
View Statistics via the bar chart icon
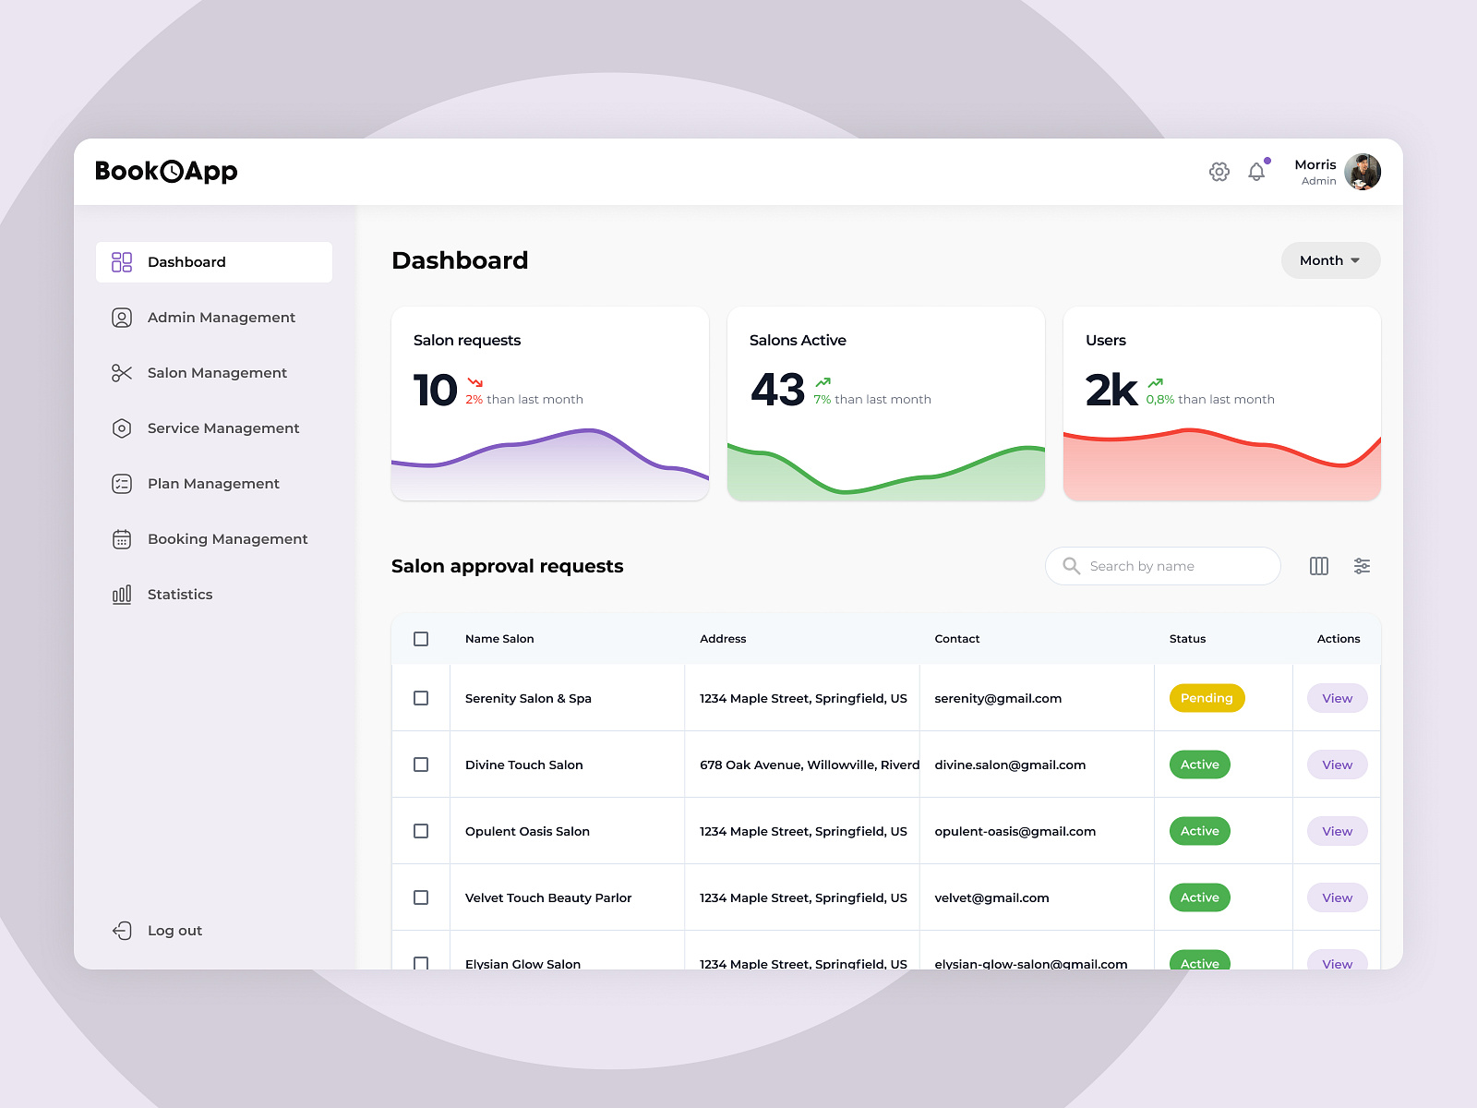point(121,594)
